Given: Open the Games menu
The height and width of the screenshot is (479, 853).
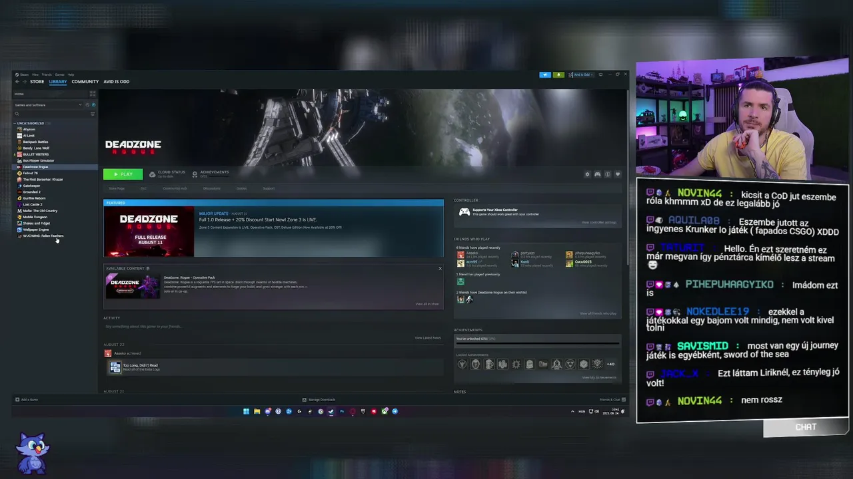Looking at the screenshot, I should pyautogui.click(x=59, y=75).
